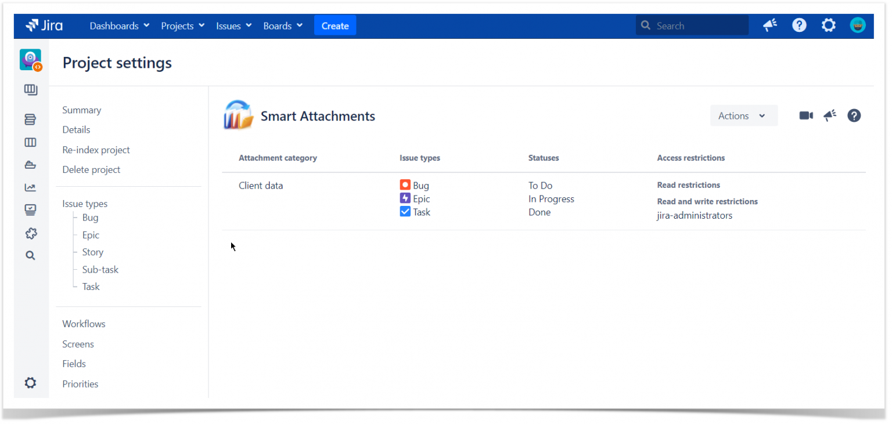Viewport: 892px width, 424px height.
Task: Open the Actions dropdown menu
Action: coord(743,115)
